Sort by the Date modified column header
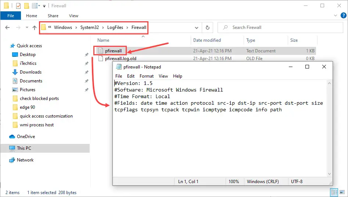348x197 pixels. [x=207, y=40]
